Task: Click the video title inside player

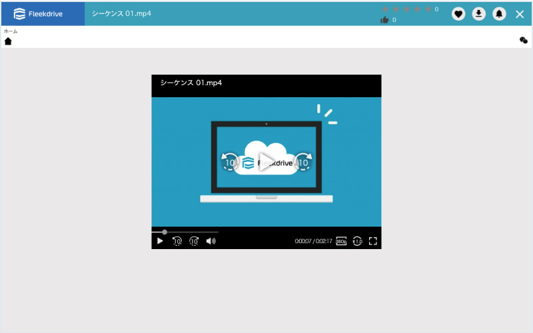Action: pyautogui.click(x=191, y=83)
